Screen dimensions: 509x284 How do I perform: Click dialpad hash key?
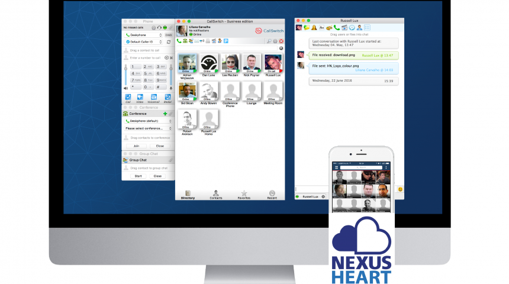pos(162,87)
